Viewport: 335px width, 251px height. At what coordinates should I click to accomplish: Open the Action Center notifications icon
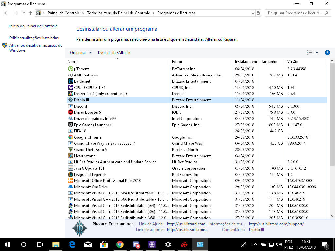(325, 244)
